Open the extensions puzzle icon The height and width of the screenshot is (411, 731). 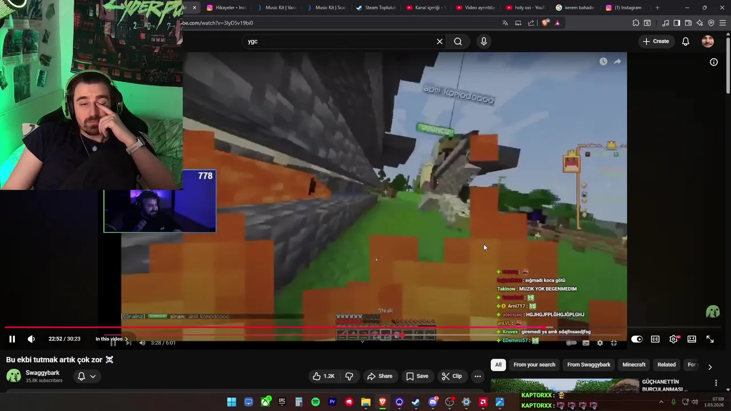(636, 23)
